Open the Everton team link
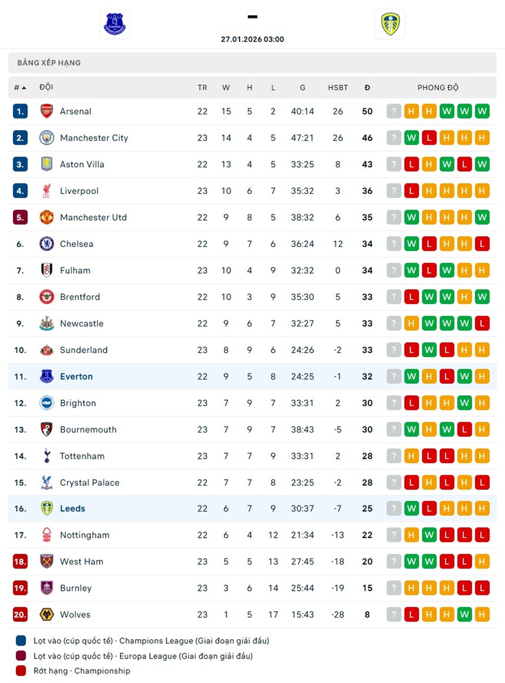The width and height of the screenshot is (505, 683). point(77,377)
